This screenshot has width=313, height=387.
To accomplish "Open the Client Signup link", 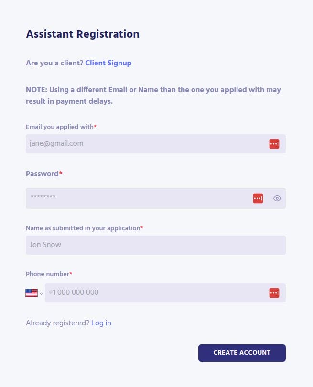I will [108, 63].
